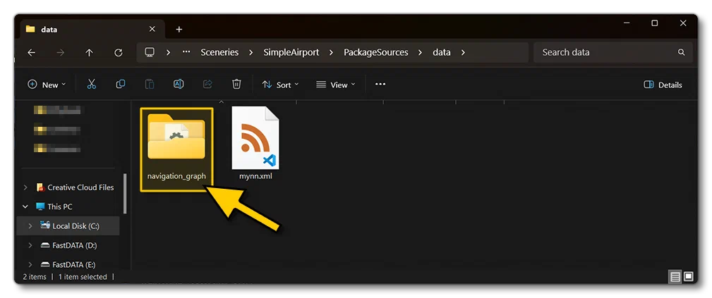This screenshot has height=298, width=712.
Task: Open the Sort dropdown
Action: pyautogui.click(x=281, y=85)
